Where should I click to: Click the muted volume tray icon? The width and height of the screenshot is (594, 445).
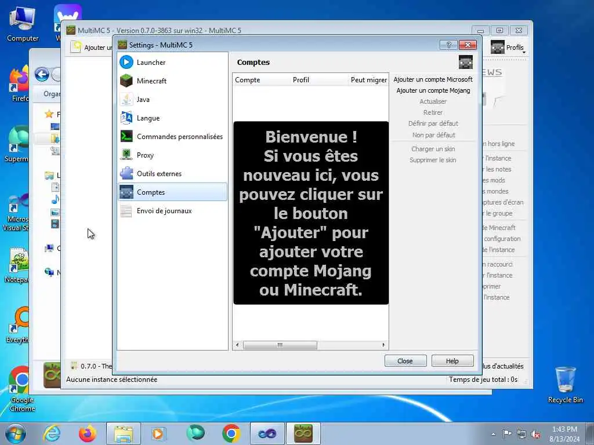(x=535, y=435)
